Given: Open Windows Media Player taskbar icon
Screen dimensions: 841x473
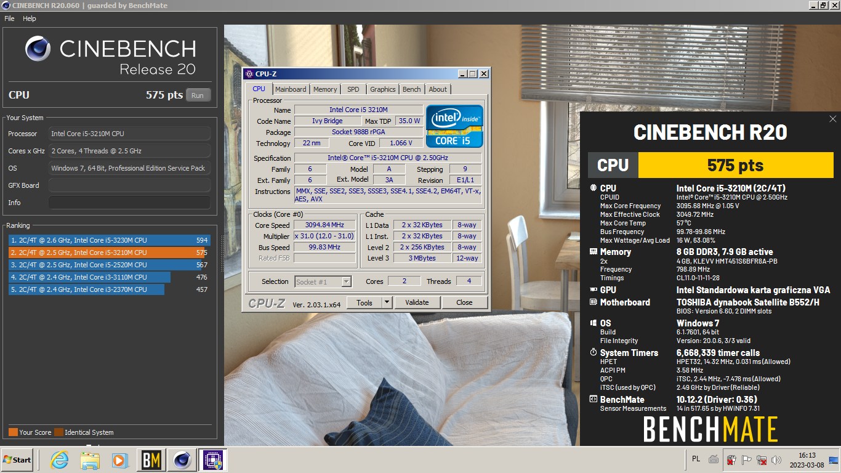Looking at the screenshot, I should (119, 459).
